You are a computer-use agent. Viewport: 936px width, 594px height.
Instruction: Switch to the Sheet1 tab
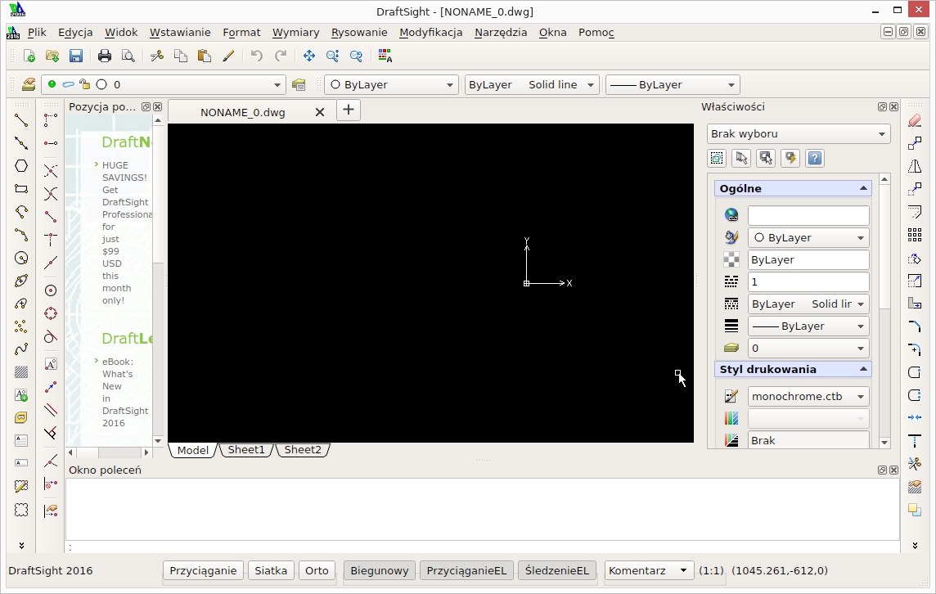(x=246, y=450)
